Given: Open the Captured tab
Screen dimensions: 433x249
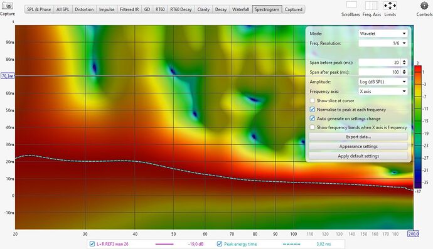Looking at the screenshot, I should click(294, 9).
